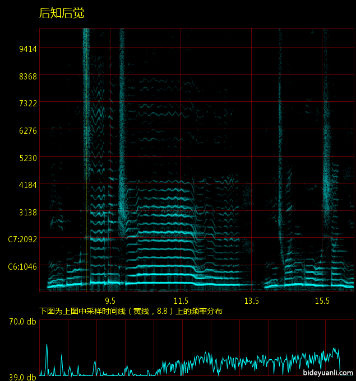Image resolution: width=356 pixels, height=381 pixels.
Task: Click the 6276 frequency label
Action: (27, 130)
